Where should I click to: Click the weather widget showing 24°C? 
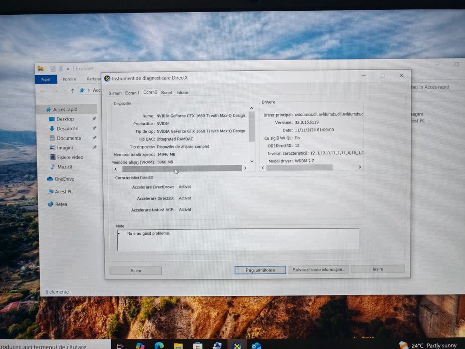point(428,345)
